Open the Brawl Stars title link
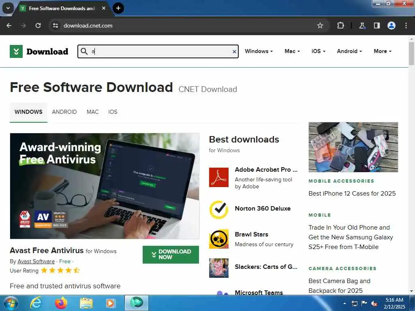415x311 pixels. tap(251, 234)
